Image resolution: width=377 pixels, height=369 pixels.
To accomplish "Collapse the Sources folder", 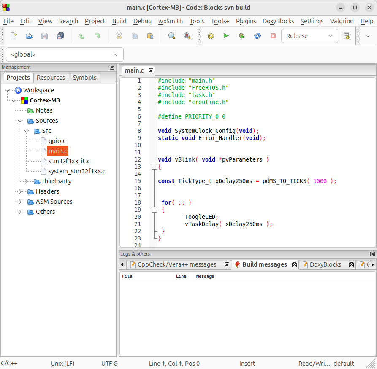I will [x=20, y=121].
